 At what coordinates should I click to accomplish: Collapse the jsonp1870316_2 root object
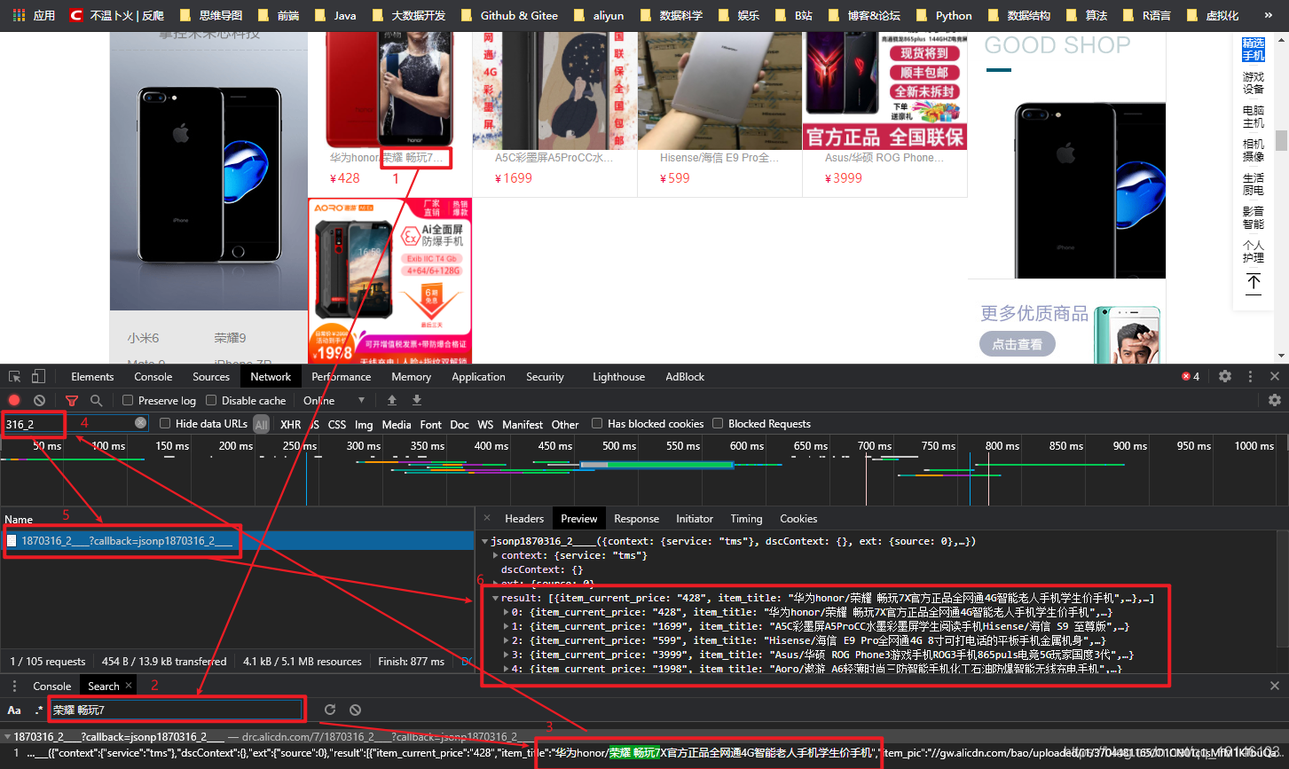(x=484, y=541)
